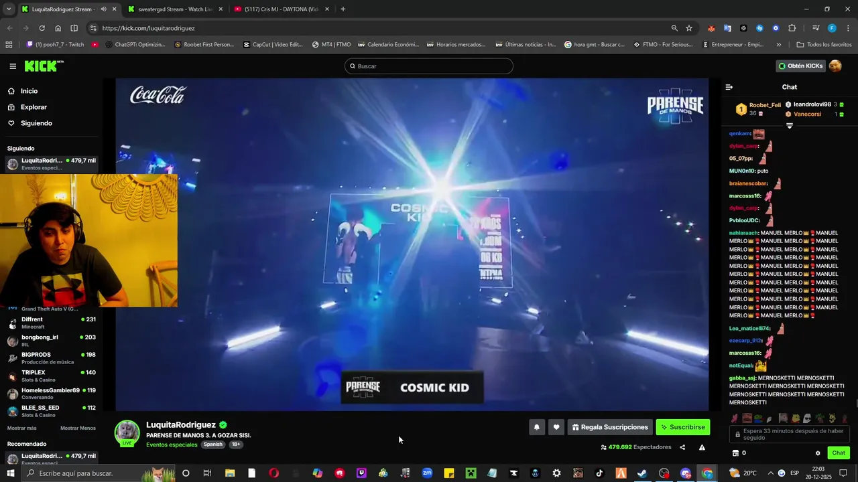The image size is (858, 482).
Task: Open the browser zoom magnifier icon
Action: [x=674, y=28]
